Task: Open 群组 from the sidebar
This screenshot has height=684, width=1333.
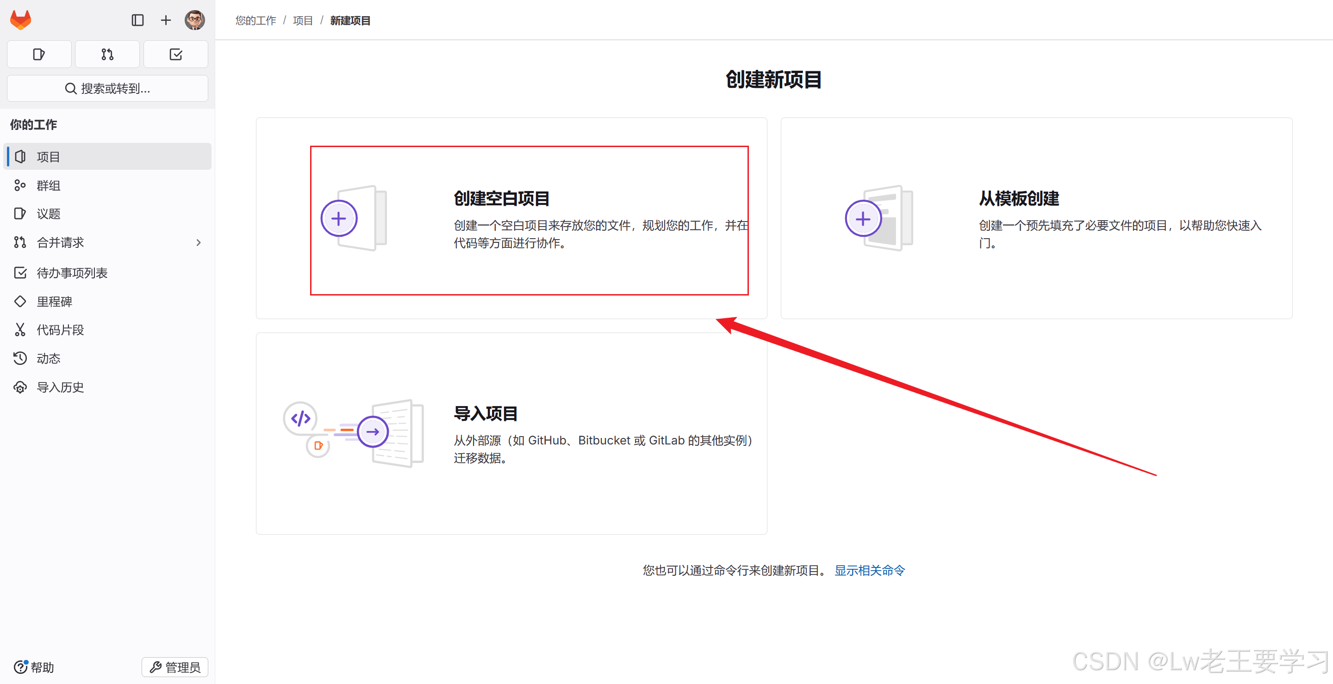Action: coord(49,185)
